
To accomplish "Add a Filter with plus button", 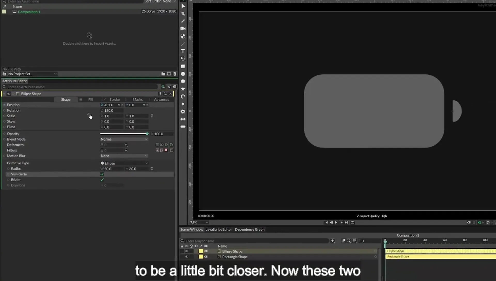I will coord(126,150).
